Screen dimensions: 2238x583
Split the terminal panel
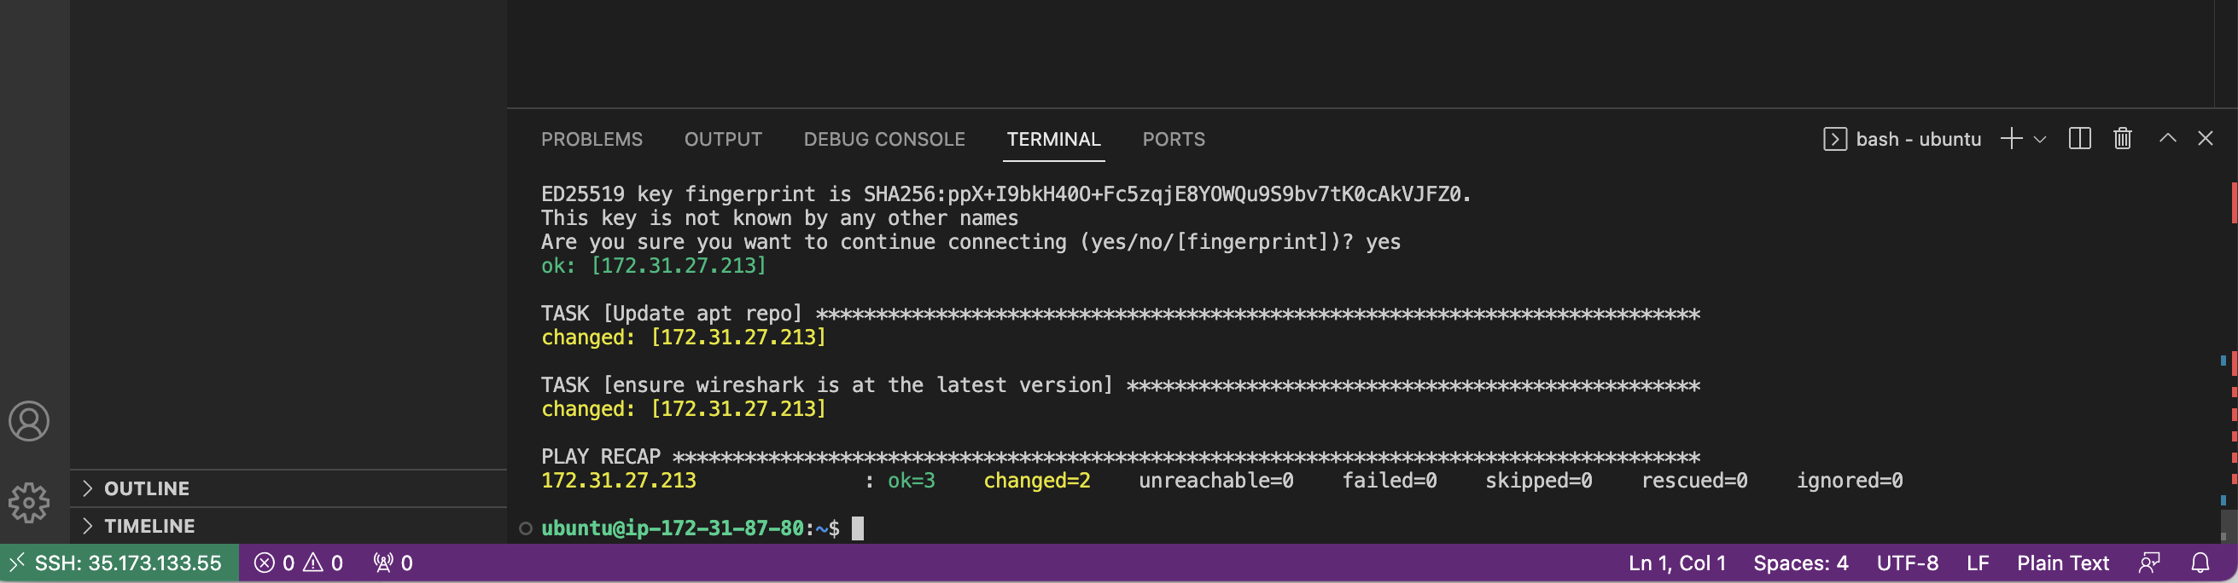tap(2080, 138)
